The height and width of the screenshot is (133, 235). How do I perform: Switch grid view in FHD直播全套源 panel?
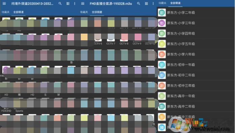click(146, 3)
